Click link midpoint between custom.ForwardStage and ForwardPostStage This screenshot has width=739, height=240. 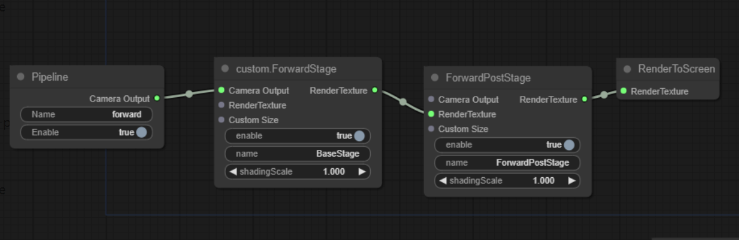pyautogui.click(x=403, y=102)
